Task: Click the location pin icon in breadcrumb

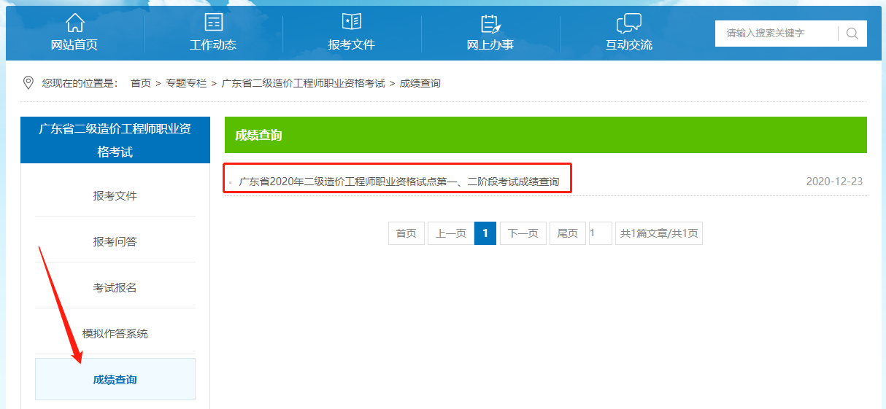Action: (x=28, y=82)
